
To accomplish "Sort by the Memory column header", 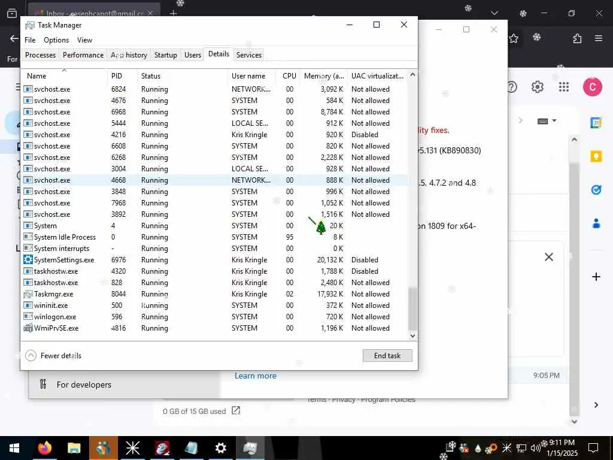I will tap(324, 76).
